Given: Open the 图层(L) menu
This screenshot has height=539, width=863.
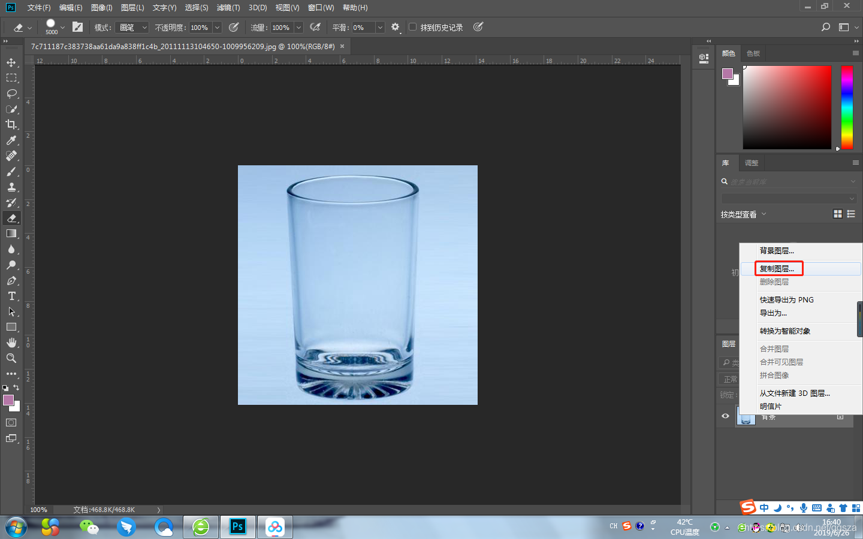Looking at the screenshot, I should [x=132, y=8].
